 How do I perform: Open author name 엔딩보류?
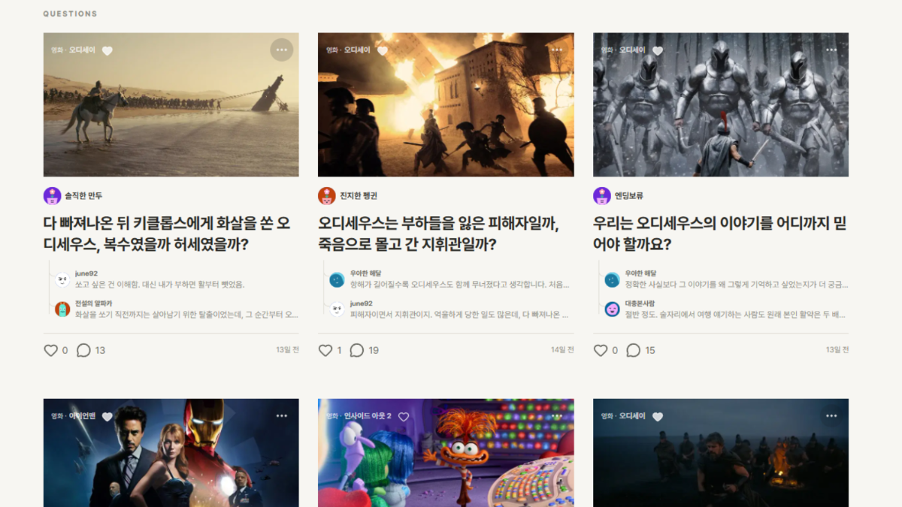click(x=629, y=196)
